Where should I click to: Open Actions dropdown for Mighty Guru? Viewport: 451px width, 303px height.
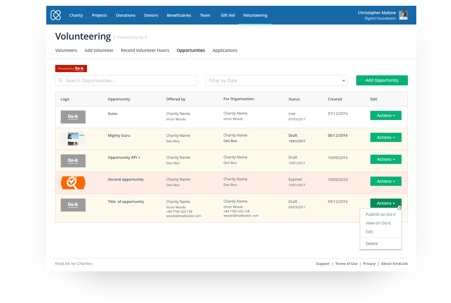point(386,137)
